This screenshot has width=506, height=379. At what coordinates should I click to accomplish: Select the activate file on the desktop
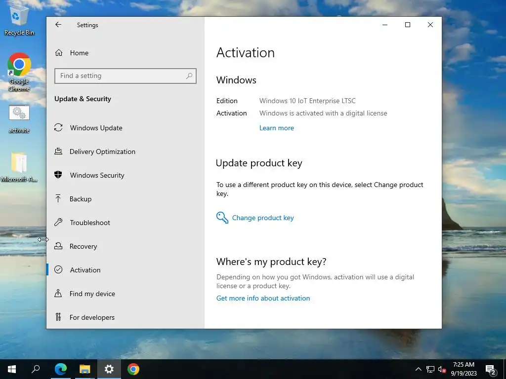click(19, 119)
